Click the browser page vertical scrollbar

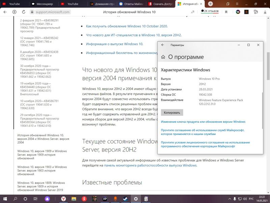[268, 66]
